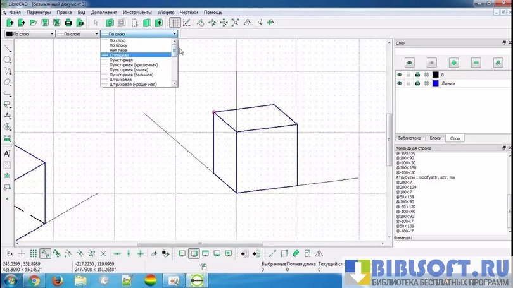
Task: Click the Remove layer minus icon
Action: coord(476,63)
